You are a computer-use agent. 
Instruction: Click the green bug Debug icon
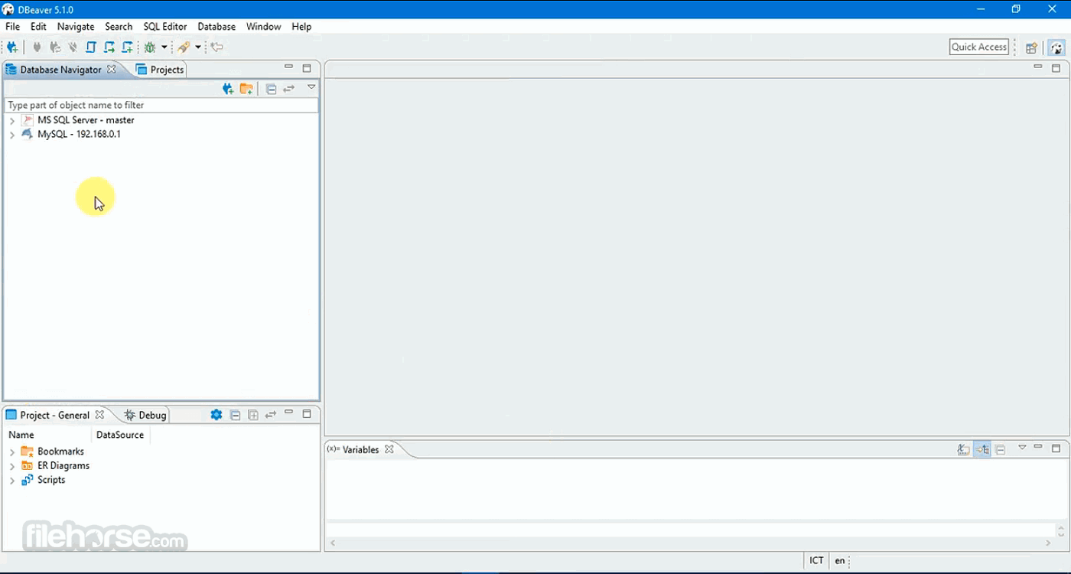click(x=150, y=47)
